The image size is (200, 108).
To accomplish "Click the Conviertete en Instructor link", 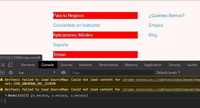I will (x=77, y=25).
